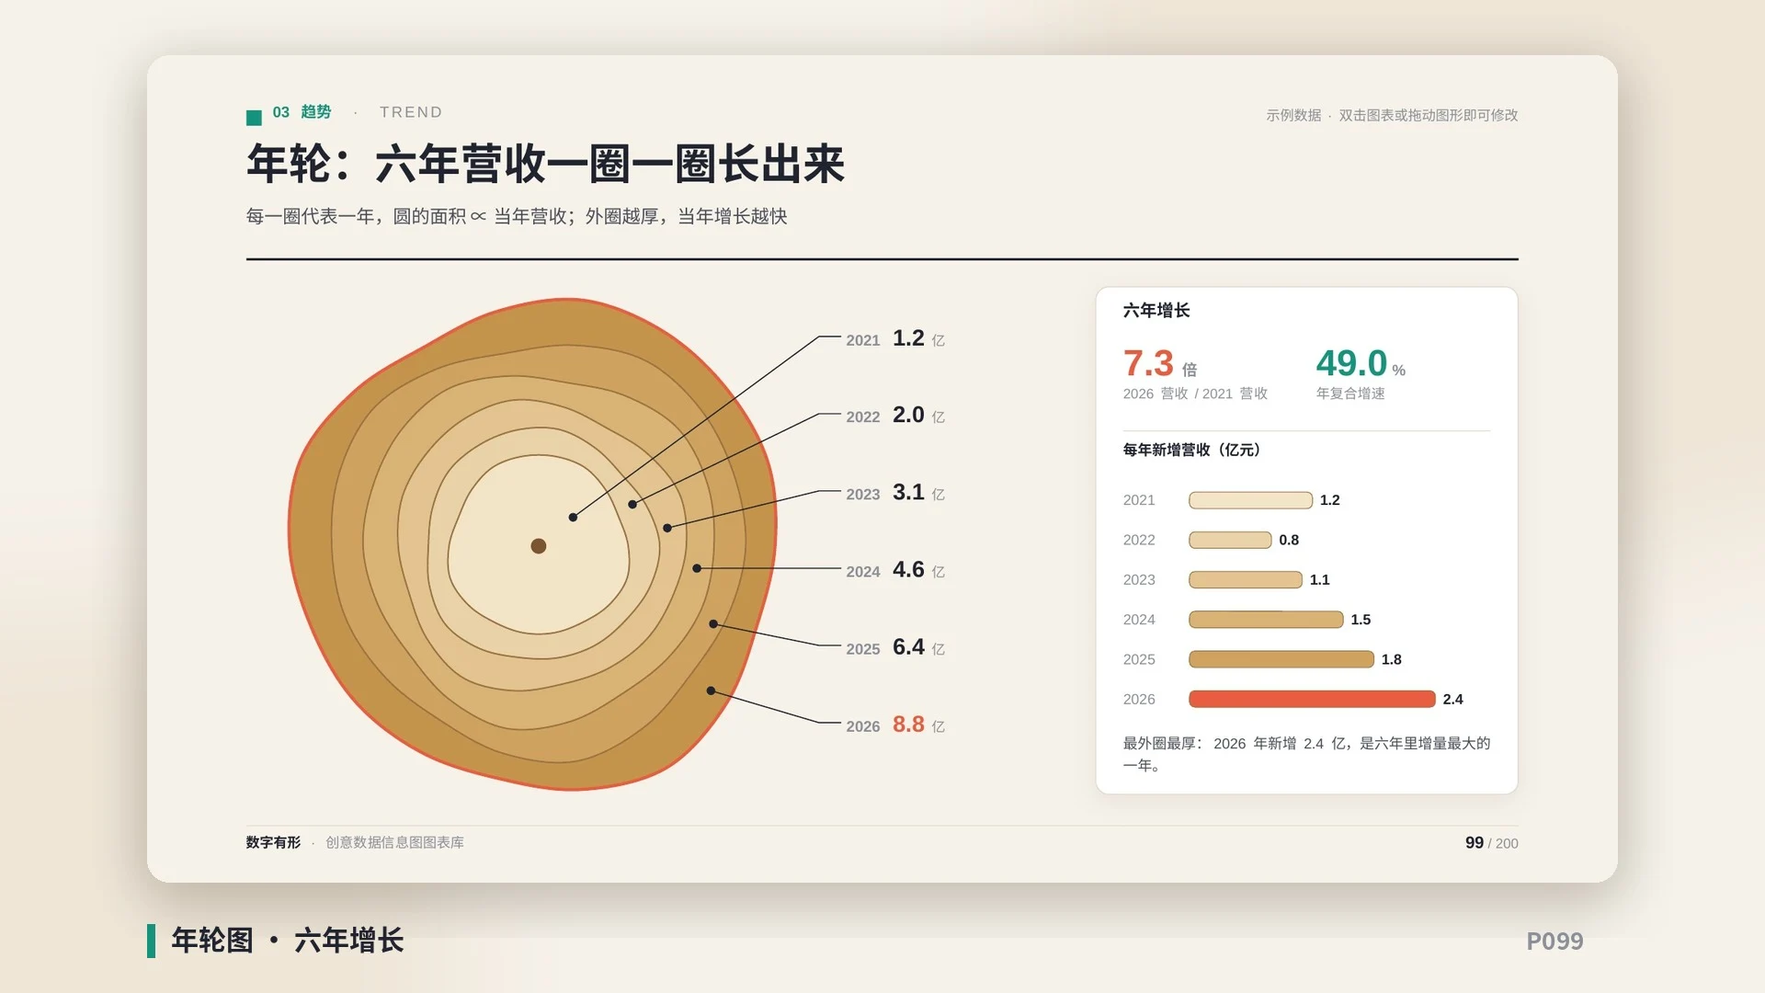Click the caption 年轮图 · 六年增长
The width and height of the screenshot is (1765, 993).
[288, 941]
